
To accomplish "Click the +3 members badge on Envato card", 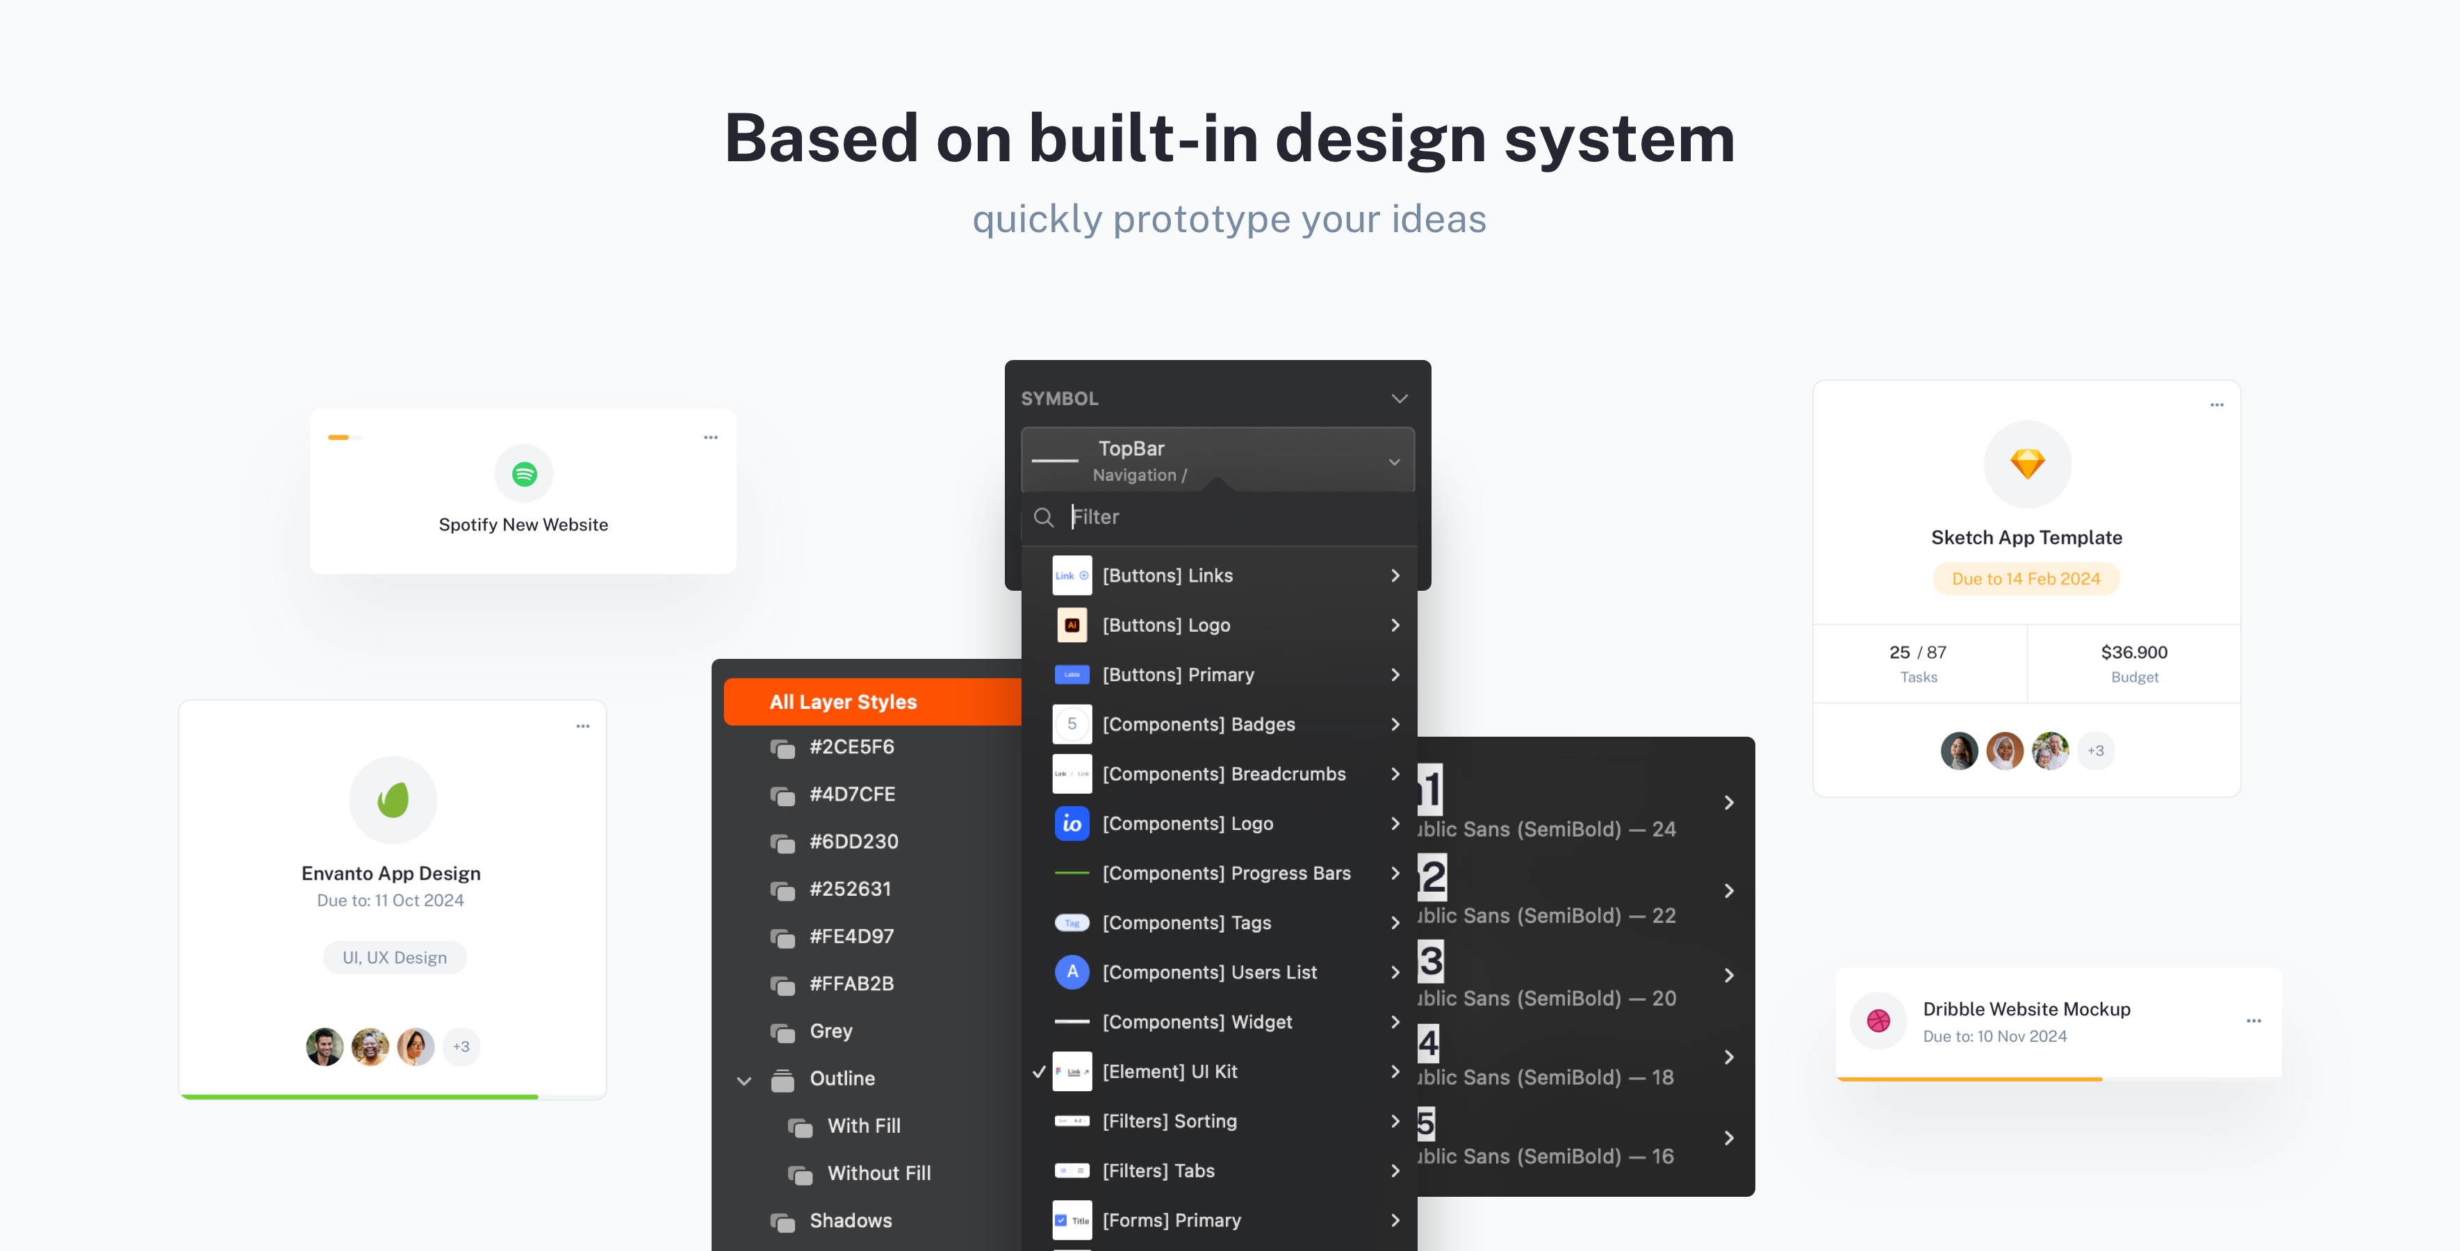I will click(461, 1047).
